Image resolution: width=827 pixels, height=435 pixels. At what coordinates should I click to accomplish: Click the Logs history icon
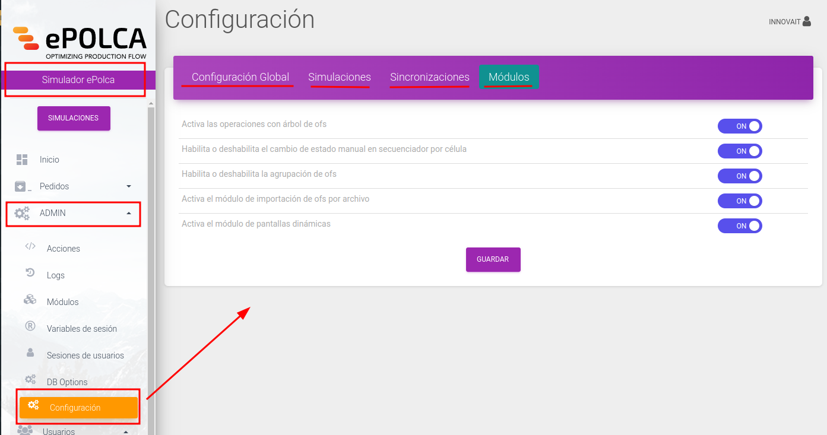30,272
